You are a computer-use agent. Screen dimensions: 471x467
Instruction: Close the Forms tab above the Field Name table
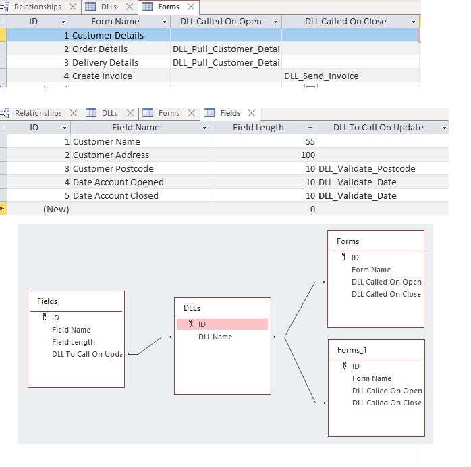[192, 113]
